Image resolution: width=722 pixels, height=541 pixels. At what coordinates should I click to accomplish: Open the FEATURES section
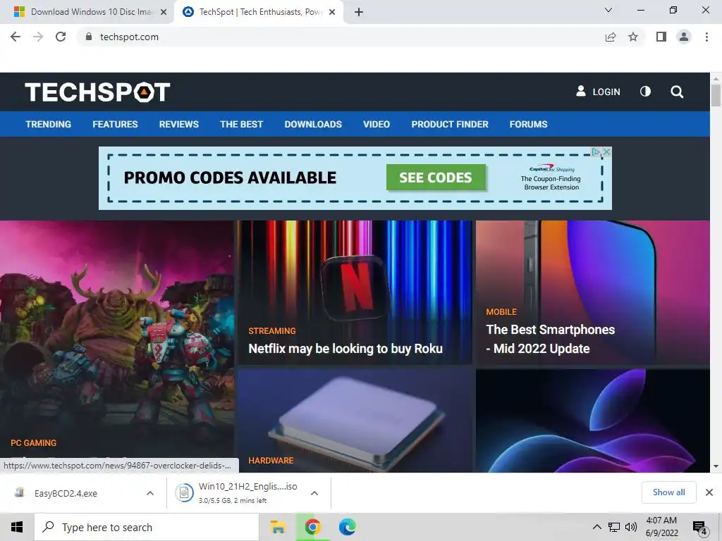pos(115,124)
